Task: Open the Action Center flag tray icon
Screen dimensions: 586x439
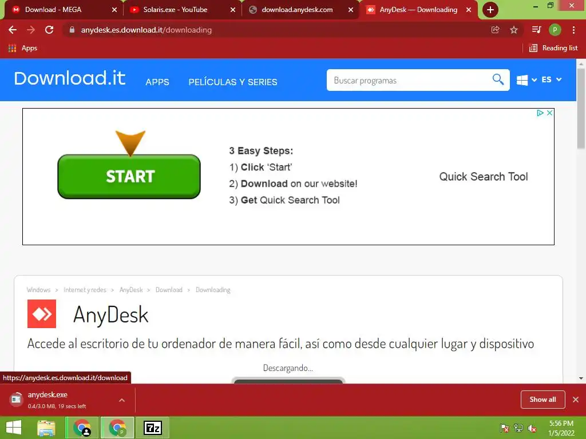Action: pyautogui.click(x=504, y=428)
